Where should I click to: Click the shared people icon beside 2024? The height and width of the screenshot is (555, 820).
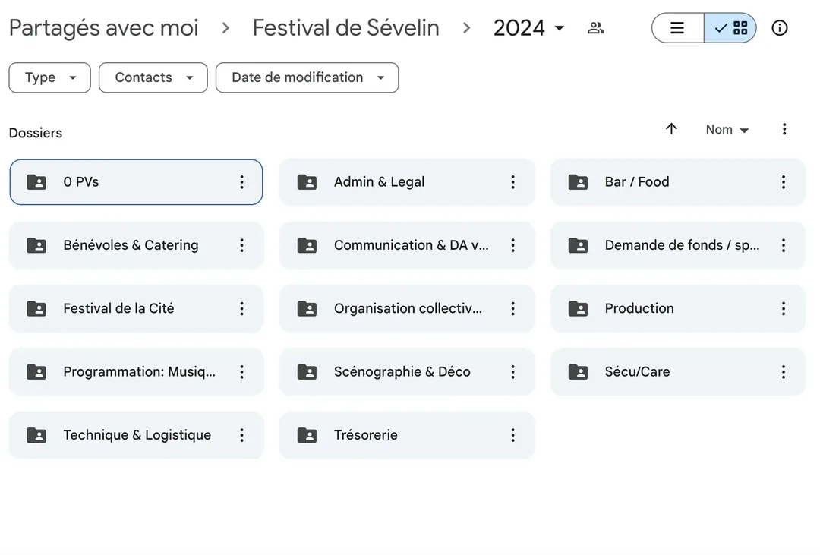point(596,28)
